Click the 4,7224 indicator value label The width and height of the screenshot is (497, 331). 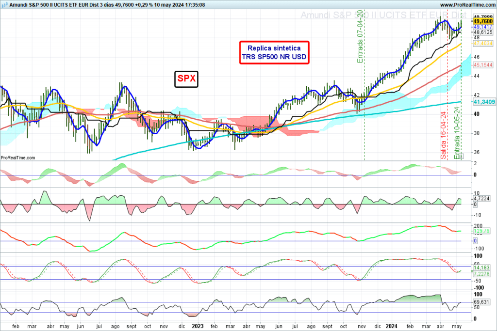(x=481, y=199)
